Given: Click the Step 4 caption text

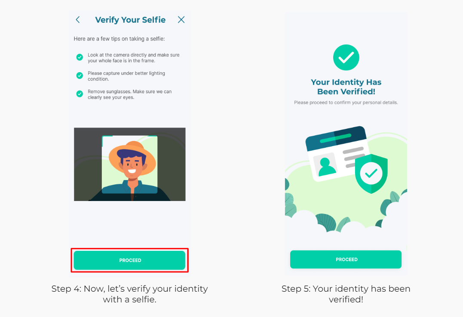Looking at the screenshot, I should [130, 294].
